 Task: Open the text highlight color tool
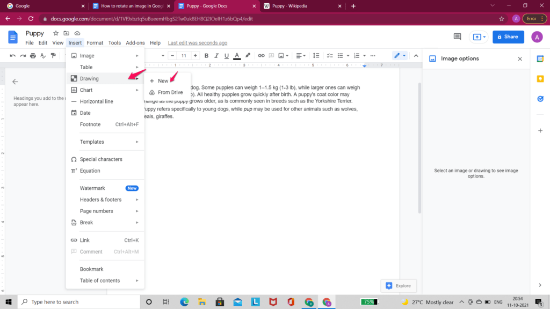pos(247,55)
